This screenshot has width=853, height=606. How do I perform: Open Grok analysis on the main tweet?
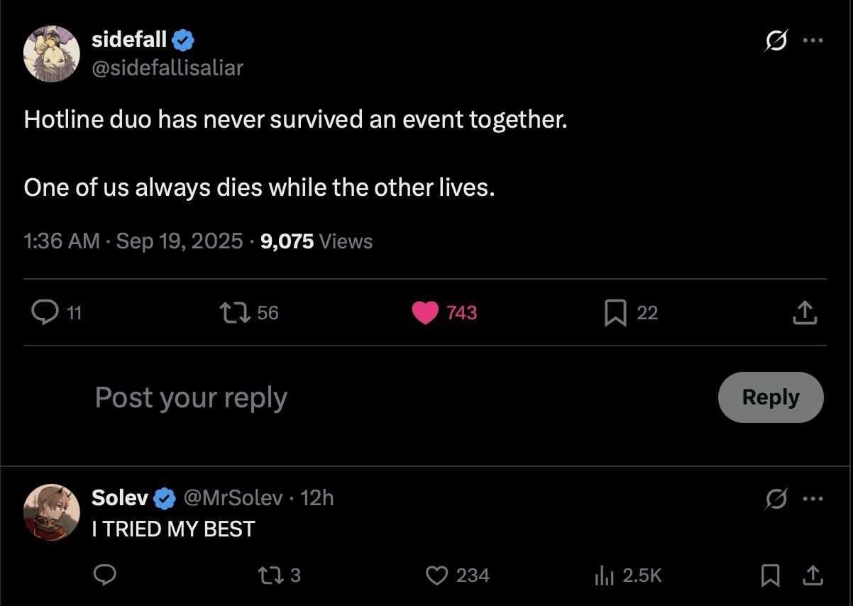[x=776, y=41]
